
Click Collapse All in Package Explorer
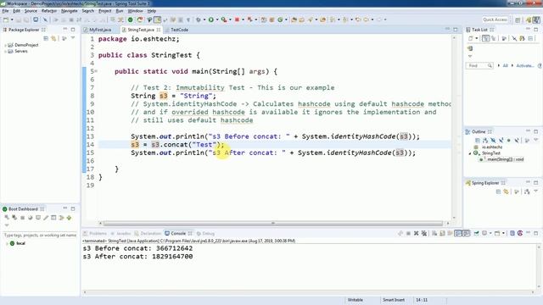(46, 38)
